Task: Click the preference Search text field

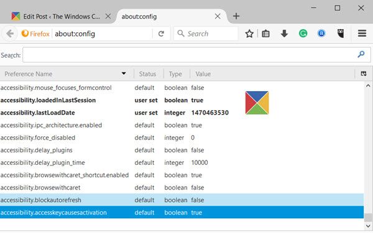Action: click(x=196, y=55)
